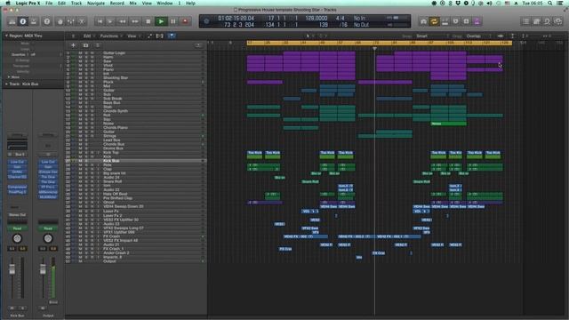This screenshot has width=569, height=320.
Task: Open the Apple Loops browser icon
Action: point(548,21)
